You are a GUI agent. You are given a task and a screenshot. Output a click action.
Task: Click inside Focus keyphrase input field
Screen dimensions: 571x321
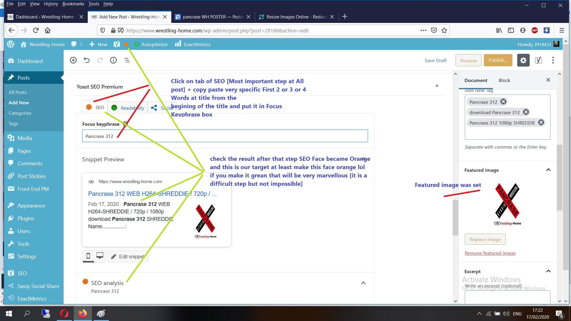[x=225, y=136]
